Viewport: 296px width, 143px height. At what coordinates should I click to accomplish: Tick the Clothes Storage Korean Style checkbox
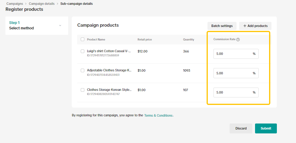[x=83, y=90]
